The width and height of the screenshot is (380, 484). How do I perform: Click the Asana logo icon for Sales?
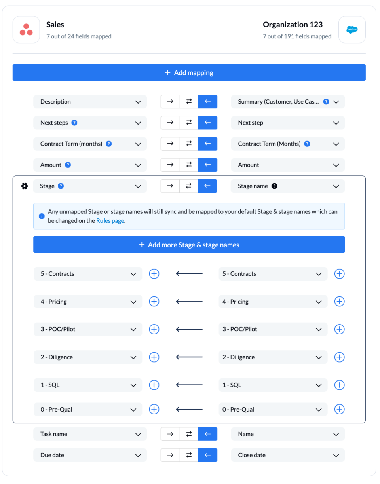point(26,30)
